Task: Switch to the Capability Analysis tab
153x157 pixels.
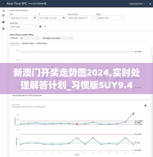Action: click(x=28, y=43)
